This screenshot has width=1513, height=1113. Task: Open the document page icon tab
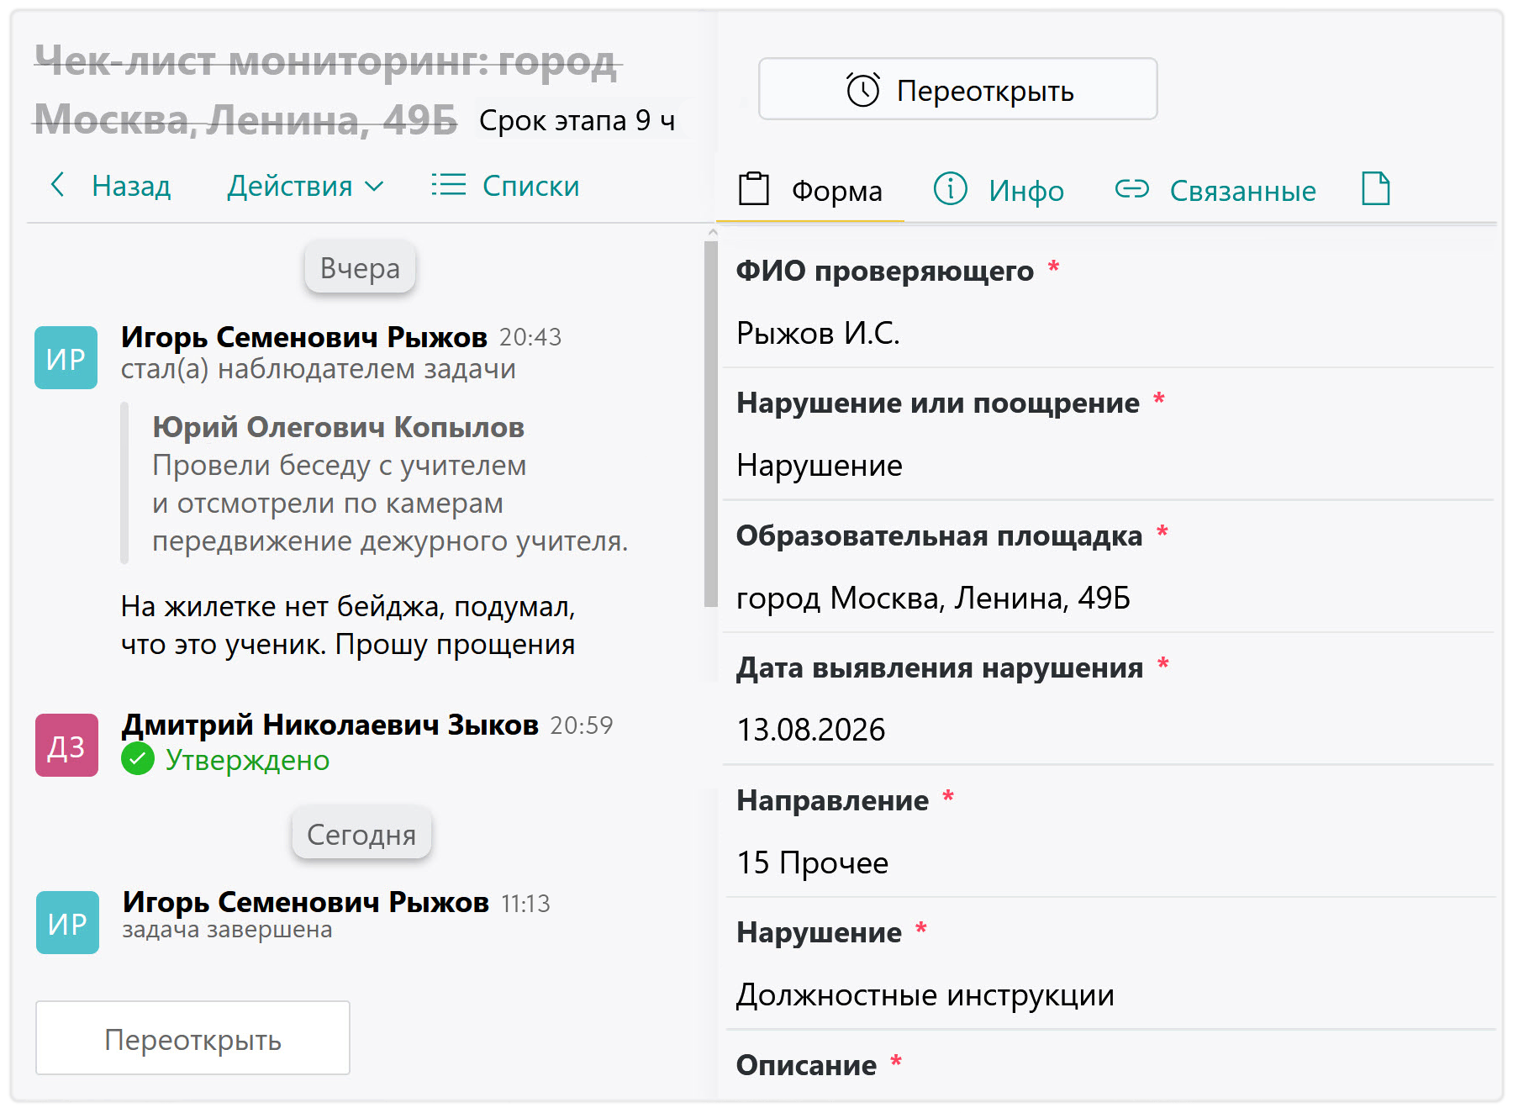coord(1375,188)
